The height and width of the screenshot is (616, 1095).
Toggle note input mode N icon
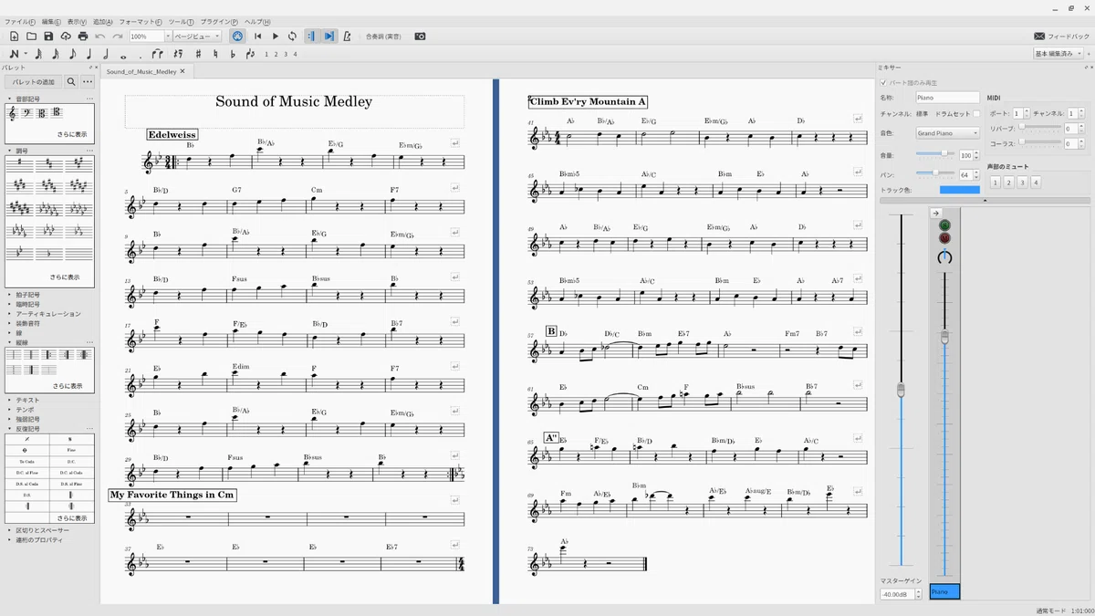click(x=13, y=54)
